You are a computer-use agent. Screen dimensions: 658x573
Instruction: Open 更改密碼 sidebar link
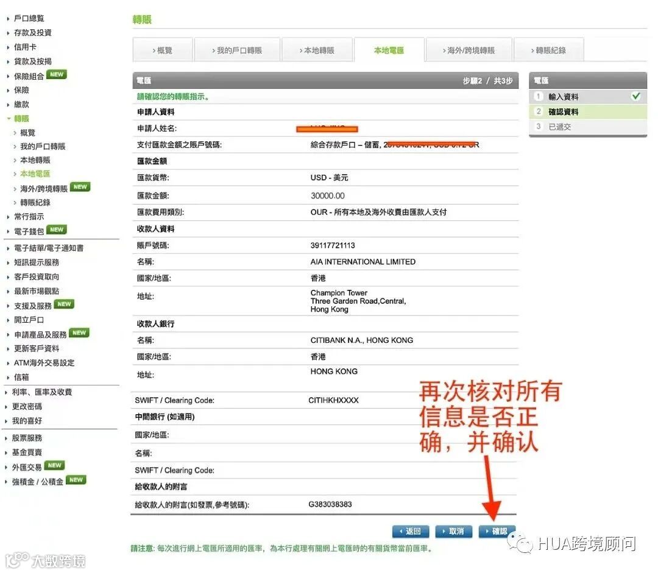pyautogui.click(x=26, y=407)
